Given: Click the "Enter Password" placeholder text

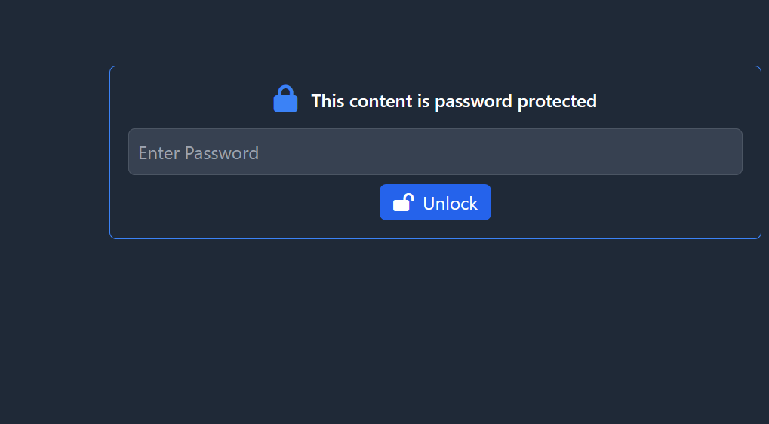Looking at the screenshot, I should [198, 153].
